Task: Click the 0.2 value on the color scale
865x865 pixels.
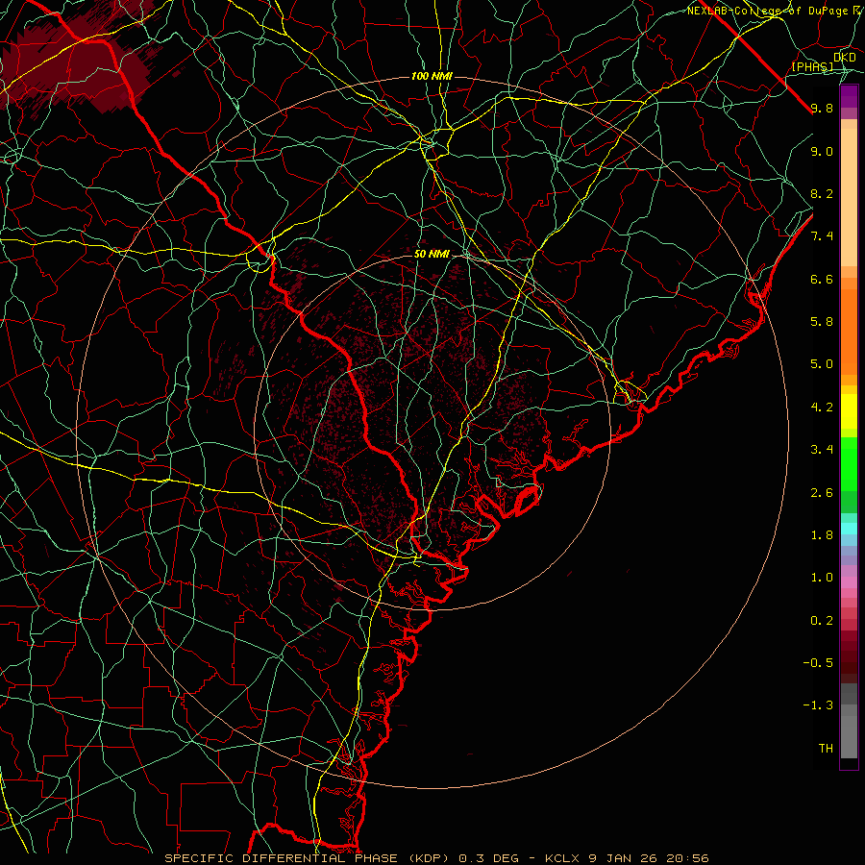Action: tap(822, 621)
